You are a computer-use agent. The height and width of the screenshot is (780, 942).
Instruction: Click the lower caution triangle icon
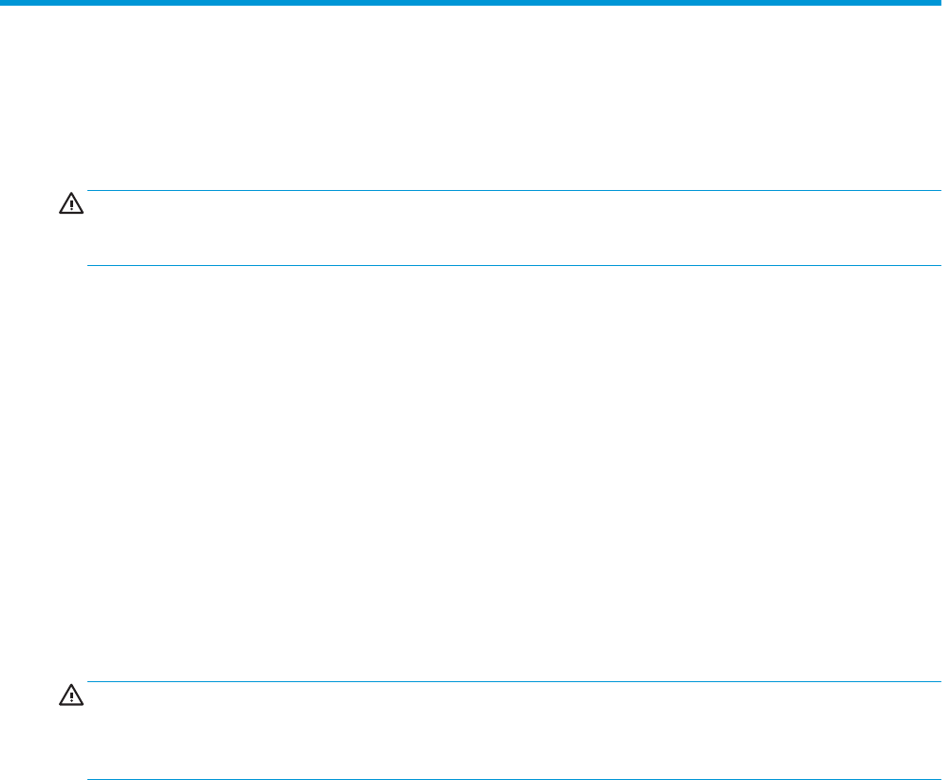[71, 695]
